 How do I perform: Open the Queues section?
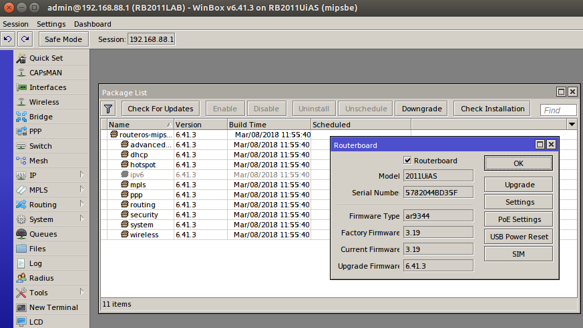pos(43,234)
